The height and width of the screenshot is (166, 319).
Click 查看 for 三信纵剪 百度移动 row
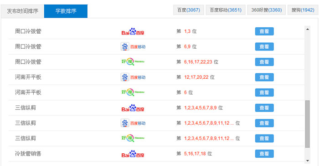(x=264, y=123)
